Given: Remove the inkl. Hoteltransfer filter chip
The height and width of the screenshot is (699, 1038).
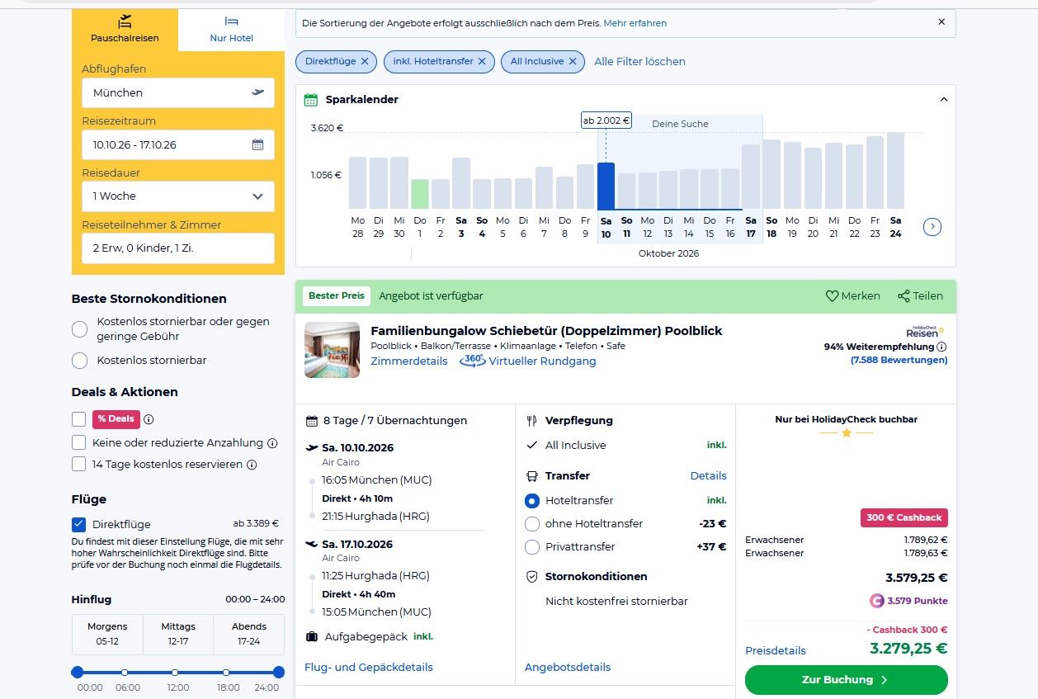Looking at the screenshot, I should click(482, 62).
